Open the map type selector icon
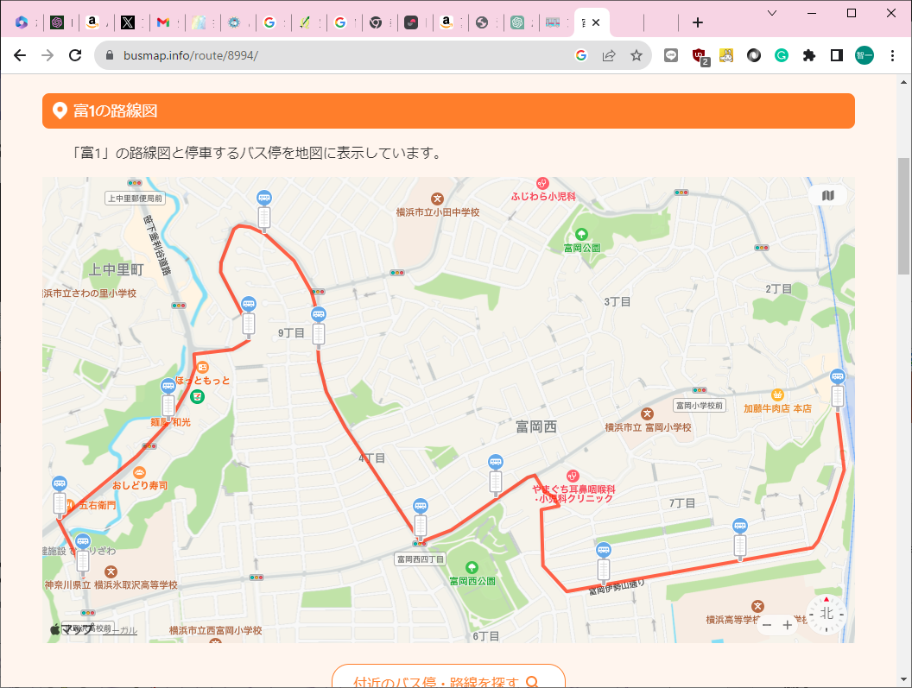Viewport: 912px width, 688px height. pos(828,196)
